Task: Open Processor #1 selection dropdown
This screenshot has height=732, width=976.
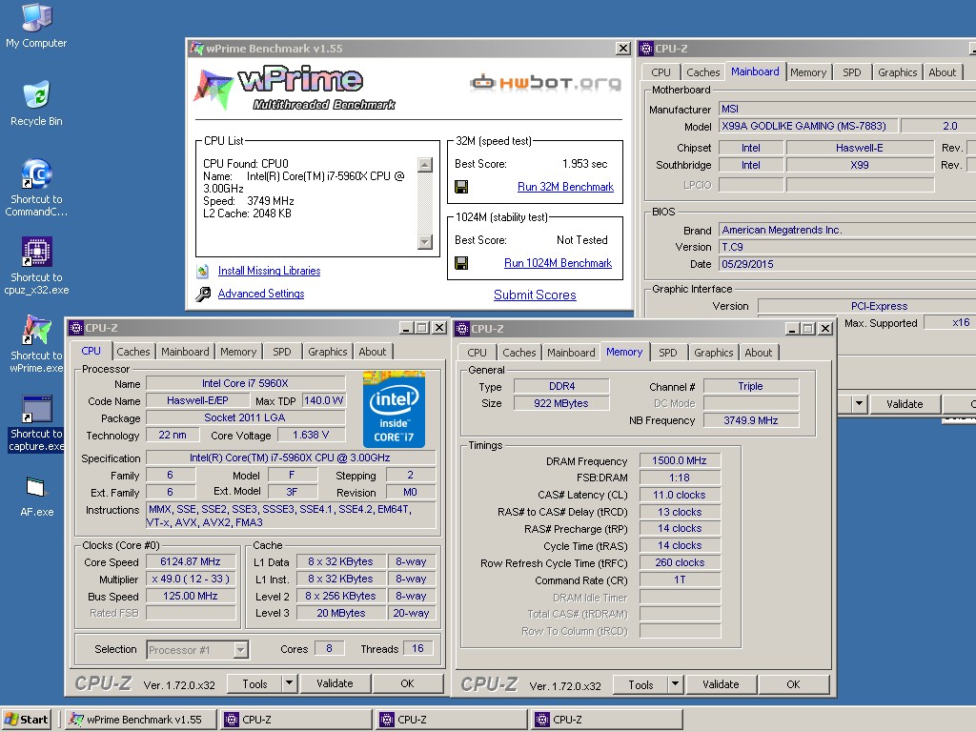Action: click(240, 650)
